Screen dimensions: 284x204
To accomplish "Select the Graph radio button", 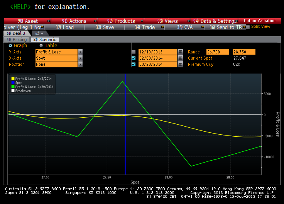I will (10, 46).
